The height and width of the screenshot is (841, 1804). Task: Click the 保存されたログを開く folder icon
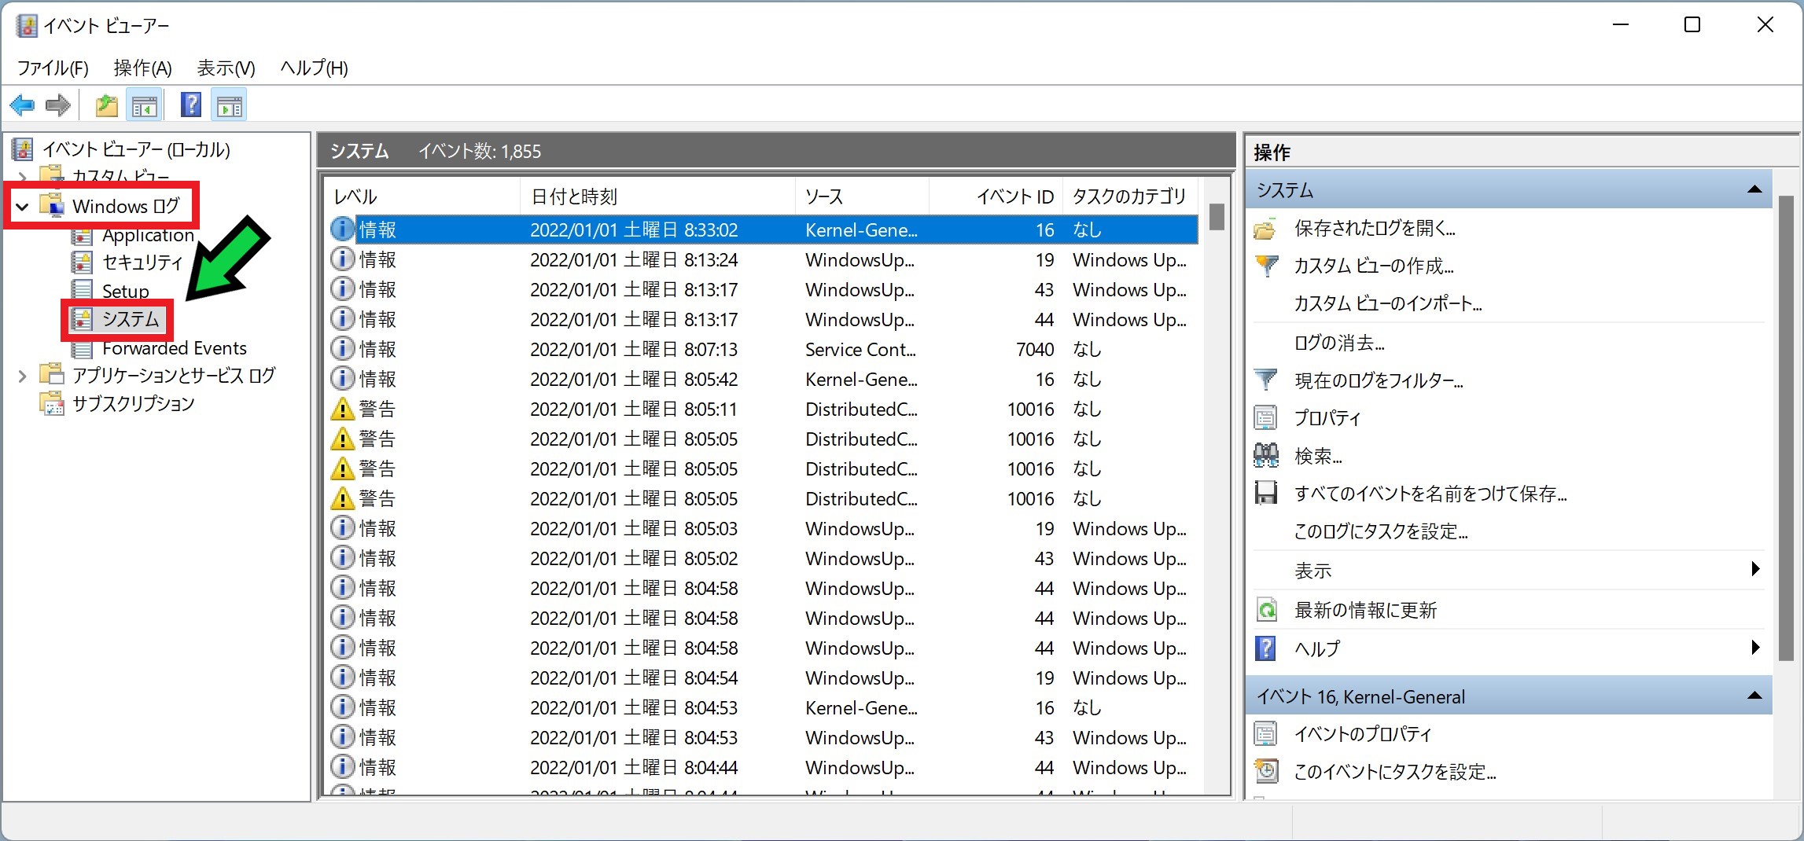pyautogui.click(x=1265, y=229)
